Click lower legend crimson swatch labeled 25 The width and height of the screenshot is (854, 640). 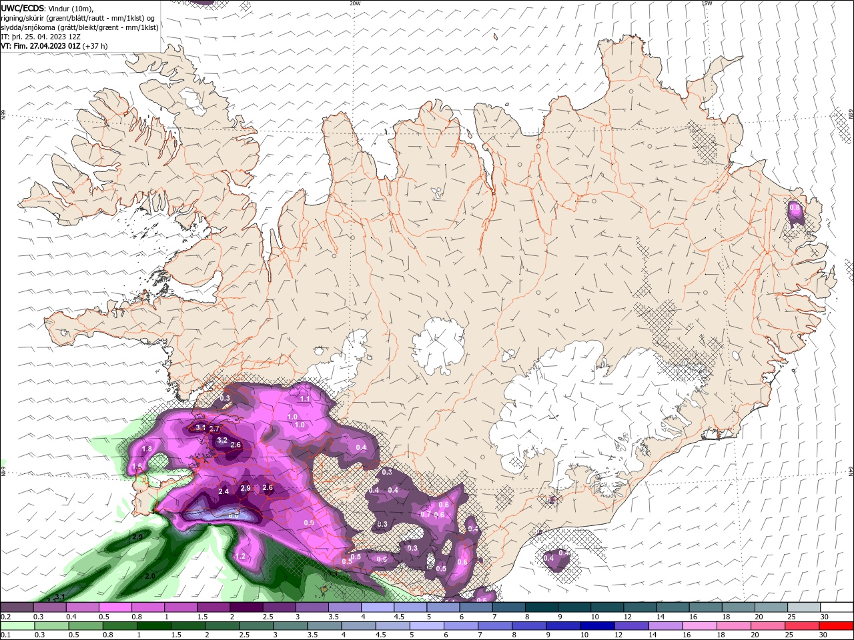(801, 626)
